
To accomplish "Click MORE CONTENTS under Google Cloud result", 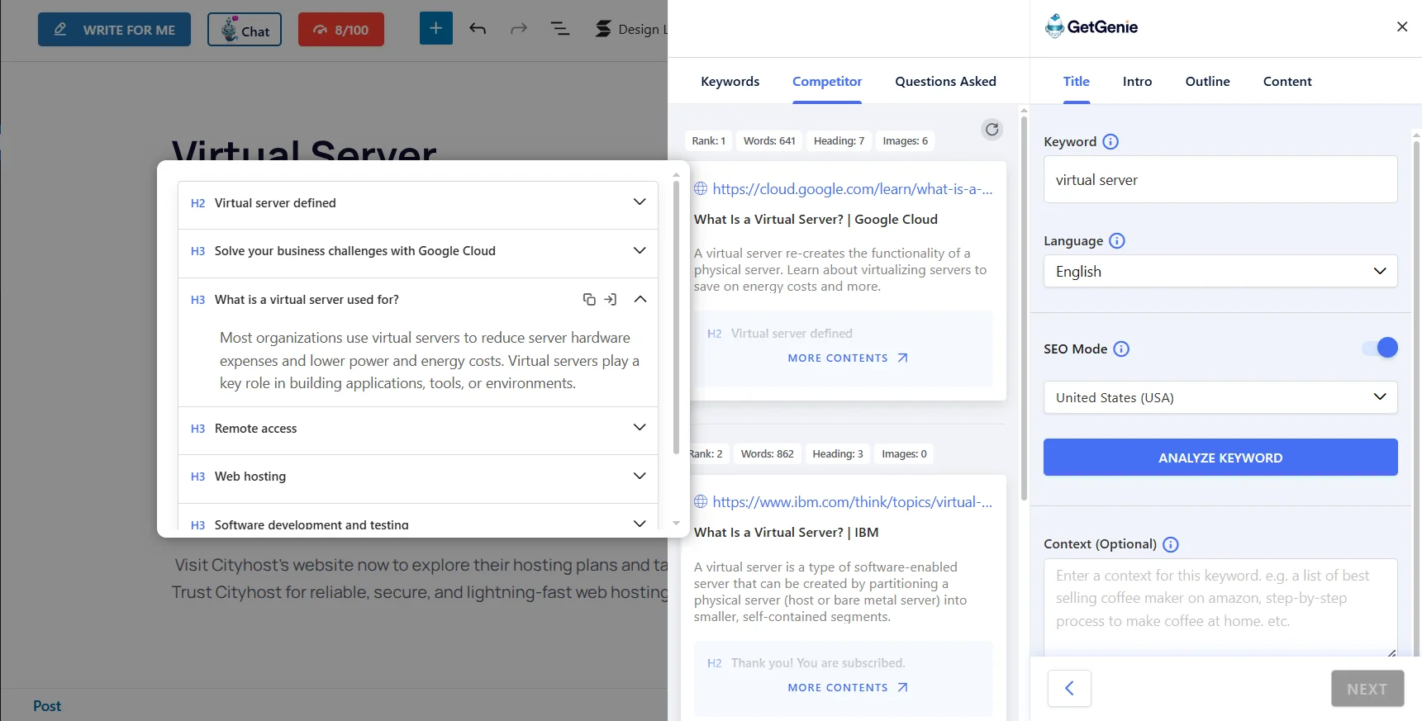I will (848, 358).
